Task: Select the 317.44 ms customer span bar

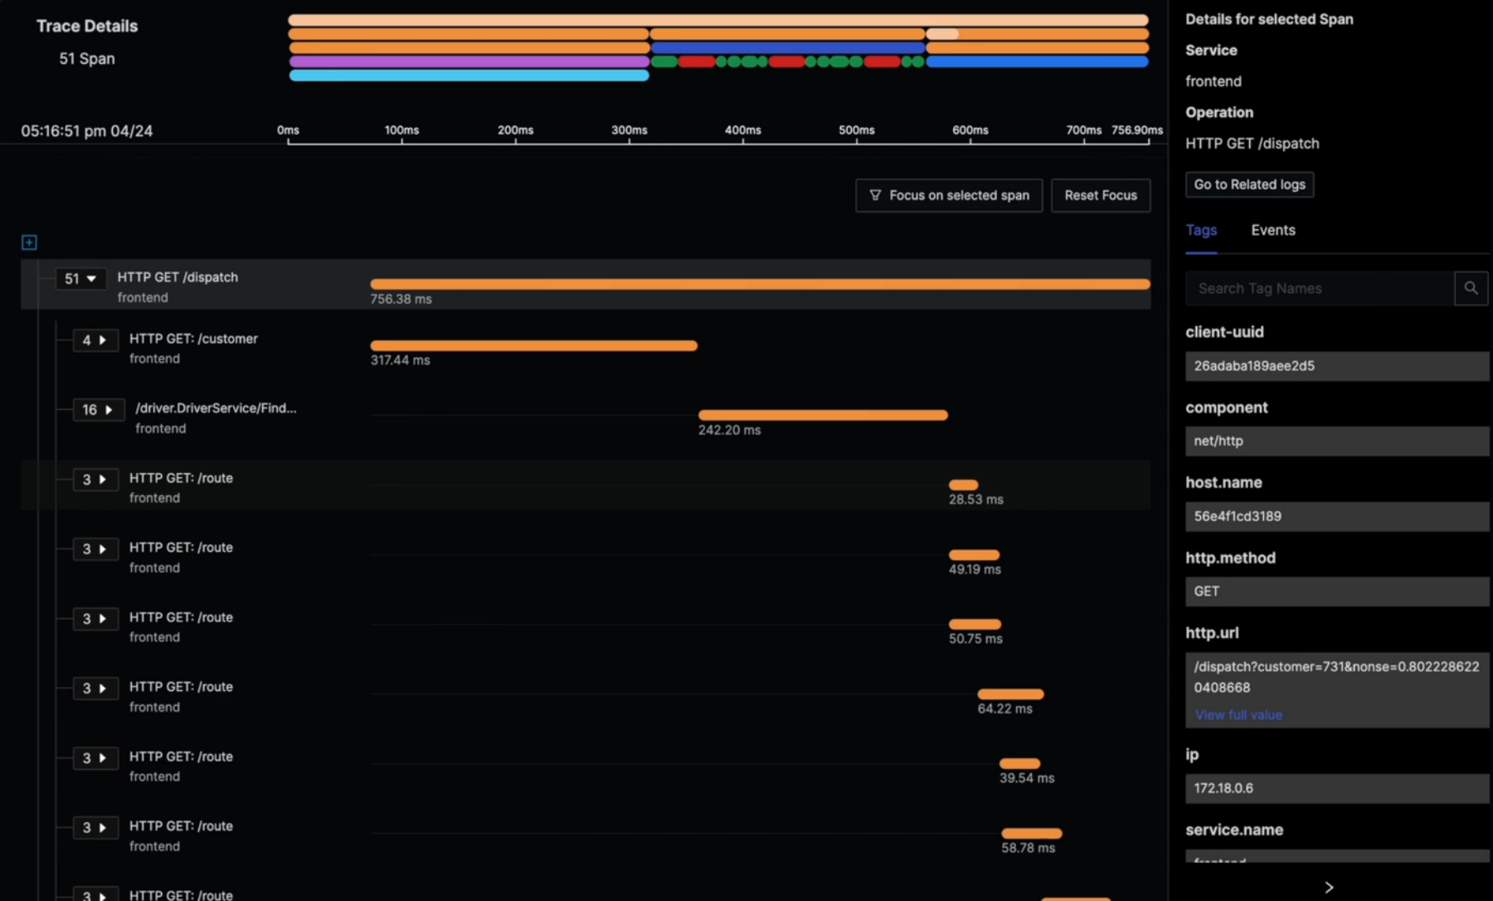Action: coord(533,345)
